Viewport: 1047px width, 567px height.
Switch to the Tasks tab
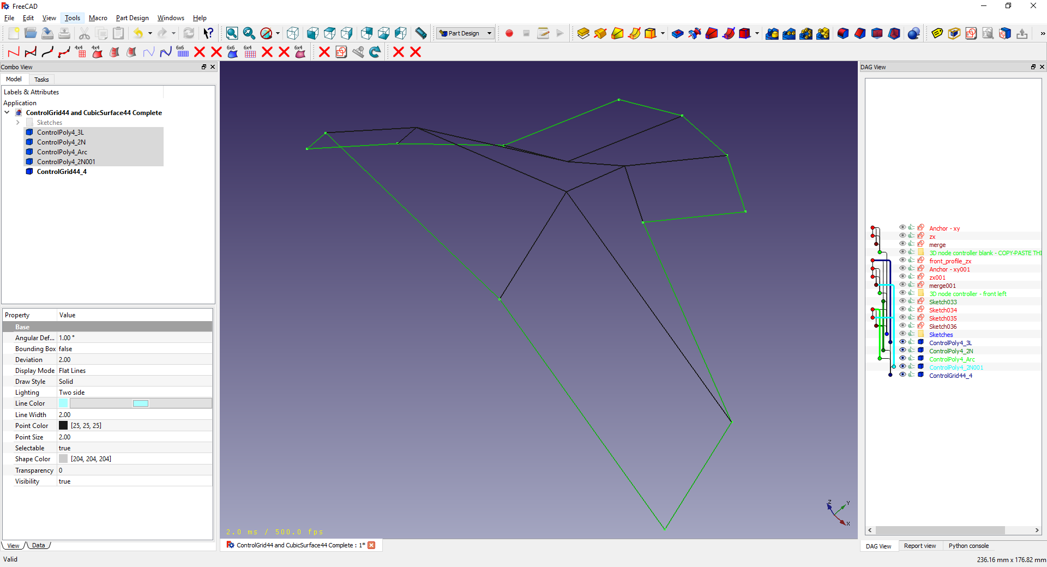(41, 80)
